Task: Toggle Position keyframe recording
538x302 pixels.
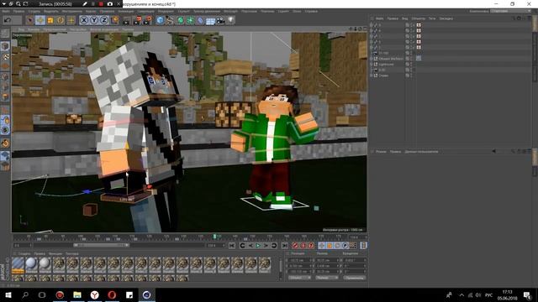Action: point(321,246)
